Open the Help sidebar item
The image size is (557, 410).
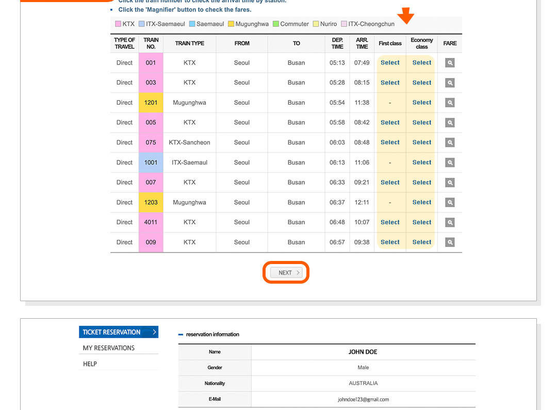coord(90,364)
